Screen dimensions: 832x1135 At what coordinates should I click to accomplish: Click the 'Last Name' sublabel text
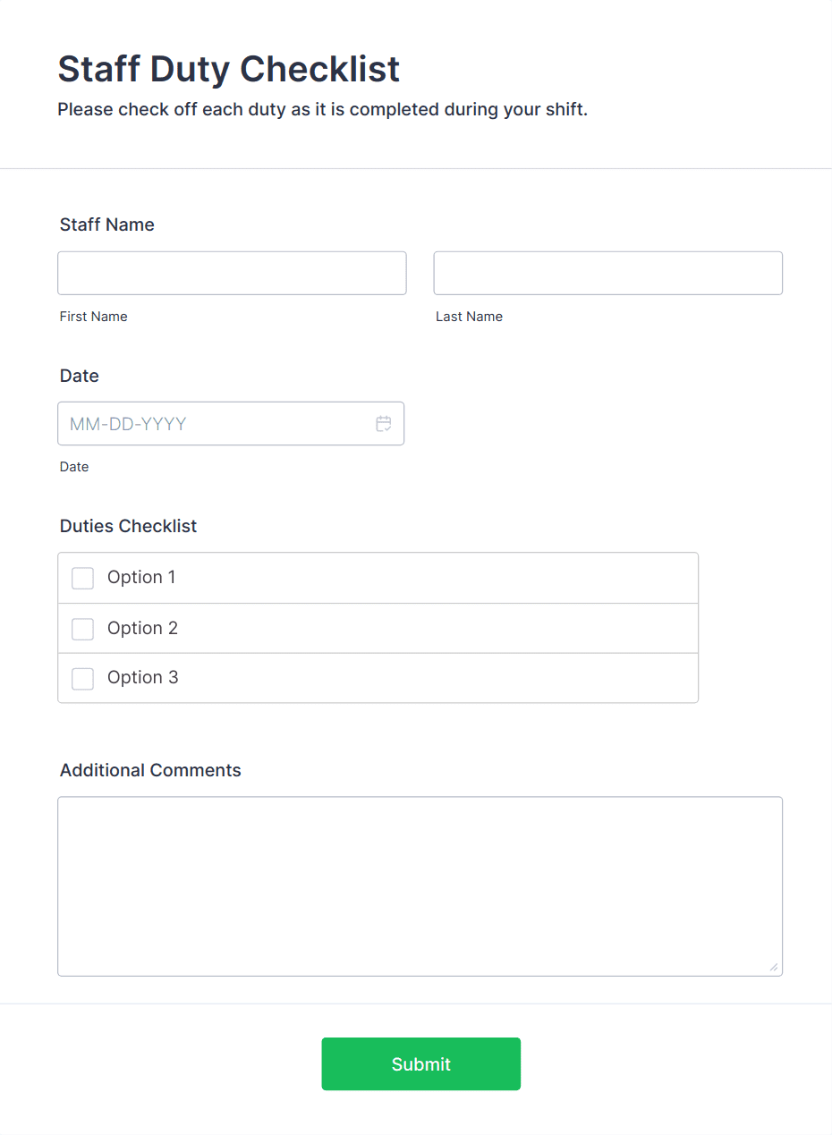(469, 317)
